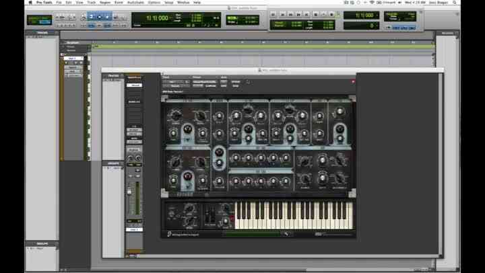Open the Window menu

(183, 2)
